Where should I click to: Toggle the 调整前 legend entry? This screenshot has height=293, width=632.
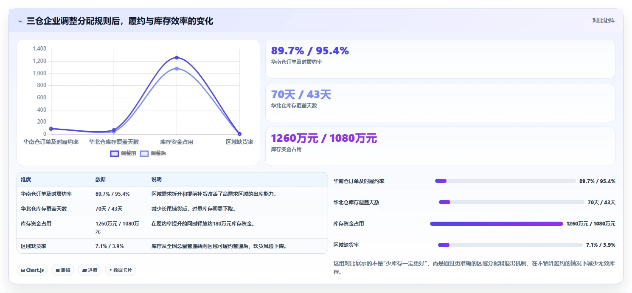tap(123, 153)
